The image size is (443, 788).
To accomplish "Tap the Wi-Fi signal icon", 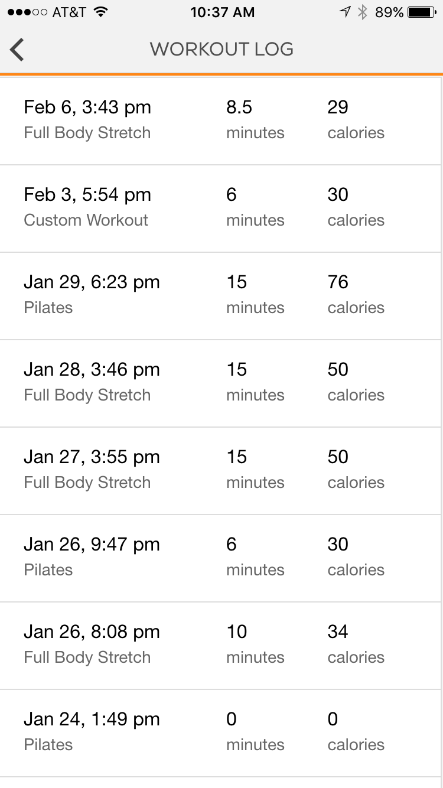I will click(x=102, y=12).
